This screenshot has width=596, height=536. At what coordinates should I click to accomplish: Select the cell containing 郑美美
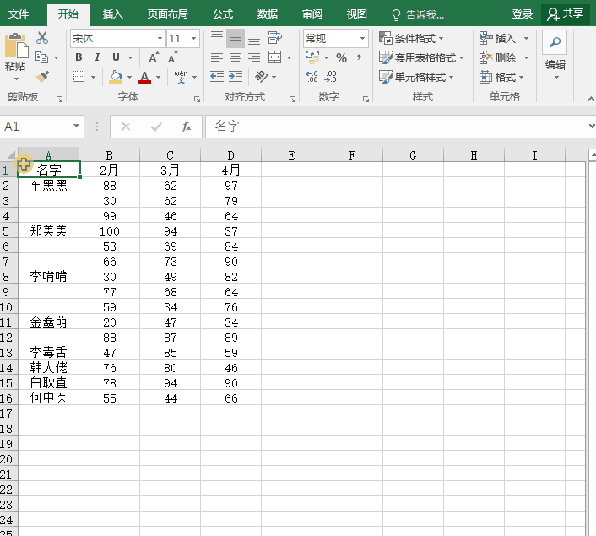[48, 230]
